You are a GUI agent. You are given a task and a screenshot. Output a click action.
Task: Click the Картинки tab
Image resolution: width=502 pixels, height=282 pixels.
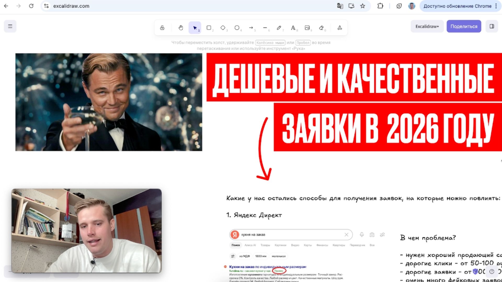pos(280,245)
